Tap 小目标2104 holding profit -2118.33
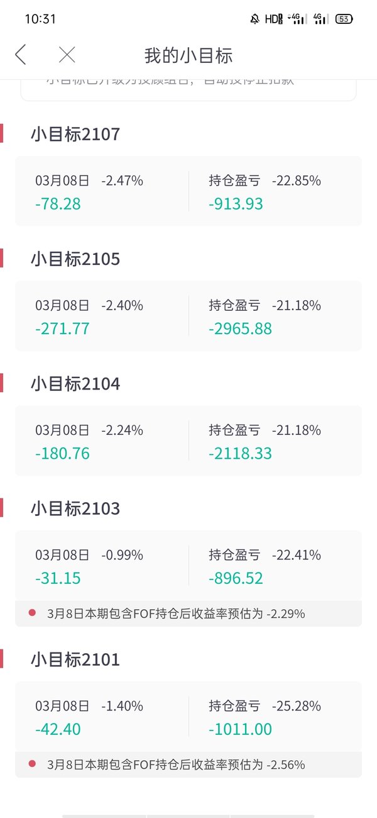 241,453
